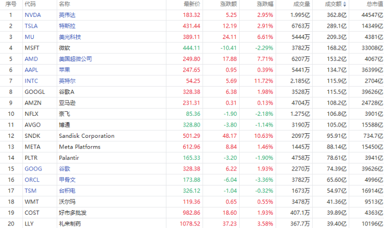384x228 pixels.
Task: Open the 苹果 stock name link
Action: [x=65, y=70]
